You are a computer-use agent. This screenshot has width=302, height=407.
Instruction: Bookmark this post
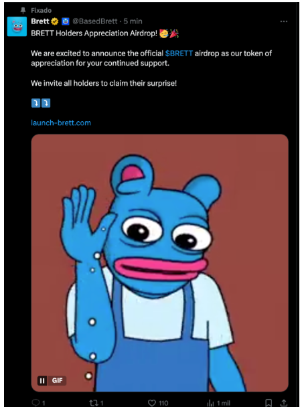point(269,403)
